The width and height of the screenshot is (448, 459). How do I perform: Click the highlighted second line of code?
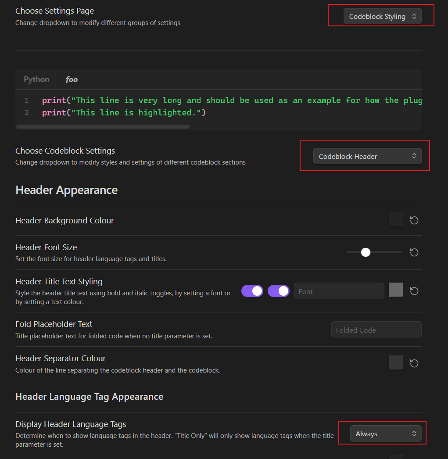coord(124,113)
